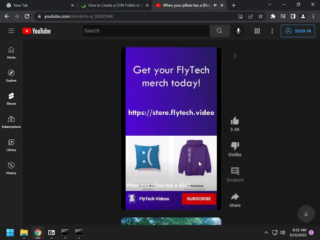Screen dimensions: 320x240
Task: Subscribe to FlyTech Videos
Action: pos(199,199)
